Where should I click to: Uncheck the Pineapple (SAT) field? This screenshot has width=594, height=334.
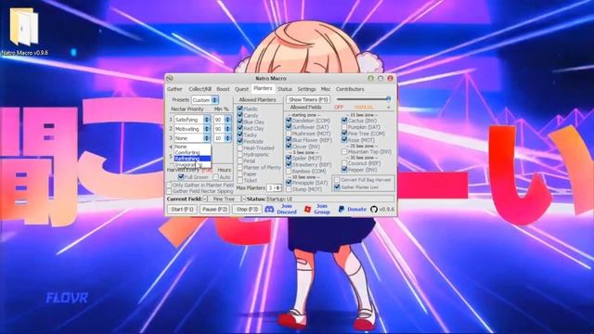pyautogui.click(x=289, y=183)
